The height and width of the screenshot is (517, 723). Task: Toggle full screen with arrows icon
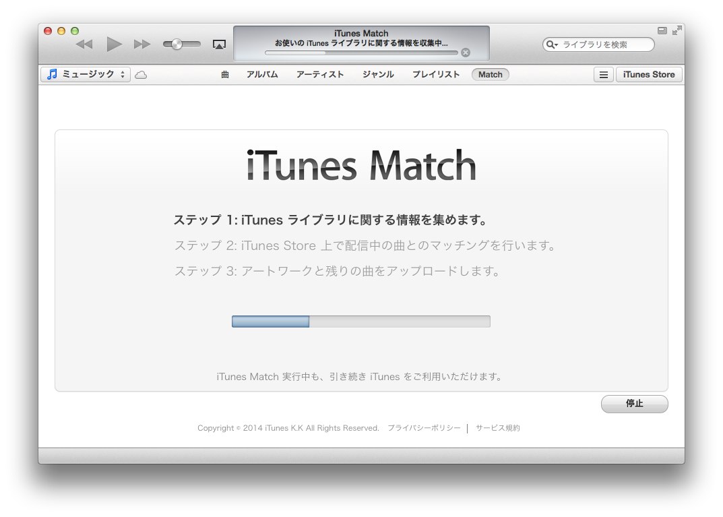pyautogui.click(x=677, y=30)
